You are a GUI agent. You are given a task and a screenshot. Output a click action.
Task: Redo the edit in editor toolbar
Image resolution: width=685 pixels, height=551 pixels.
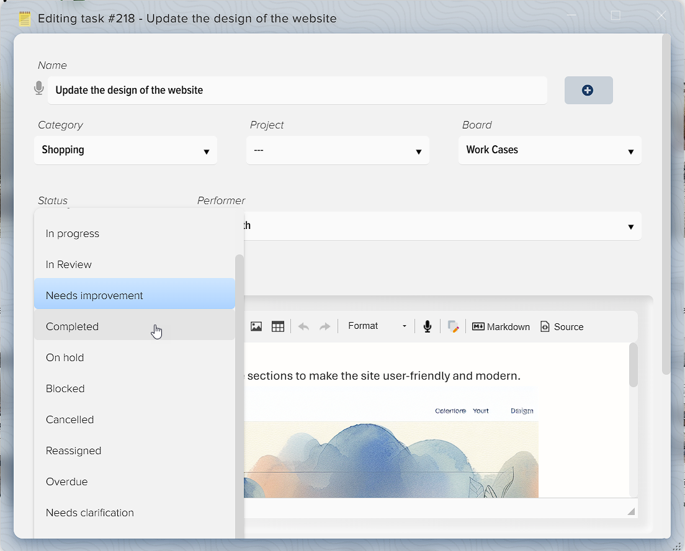tap(325, 326)
